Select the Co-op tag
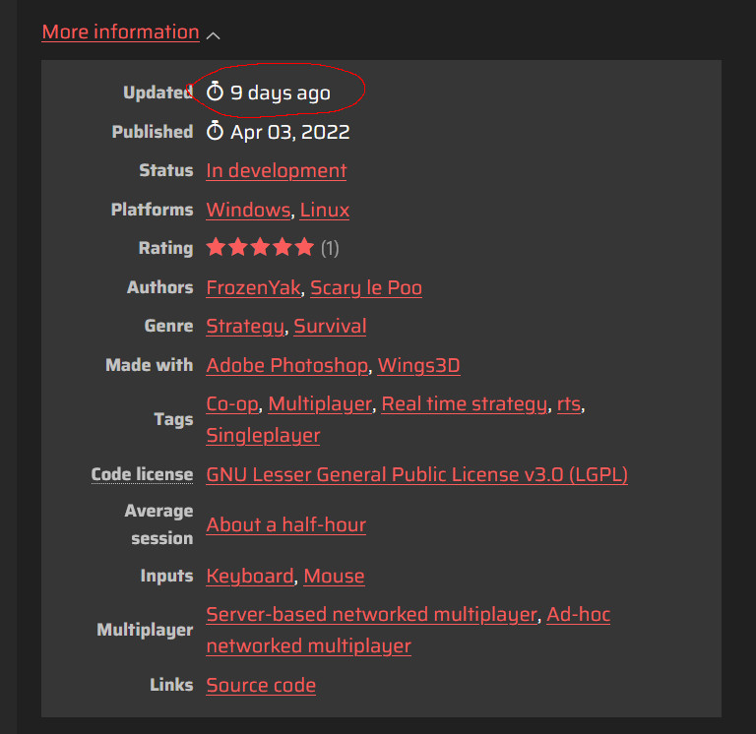756x734 pixels. [232, 403]
